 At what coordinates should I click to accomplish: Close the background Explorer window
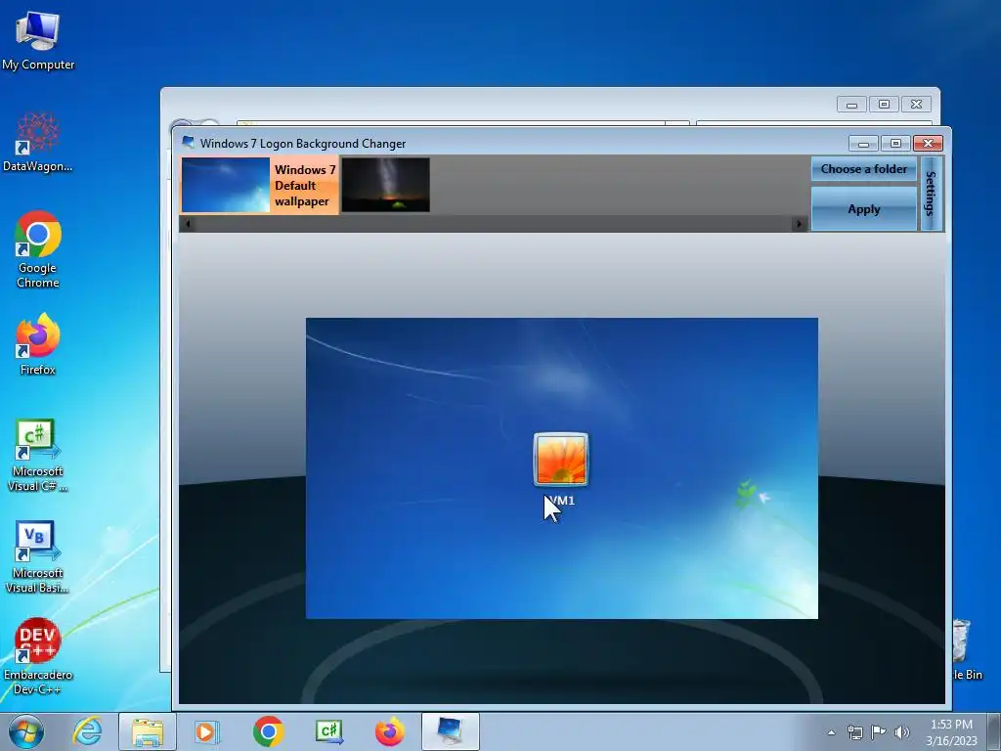click(x=916, y=104)
